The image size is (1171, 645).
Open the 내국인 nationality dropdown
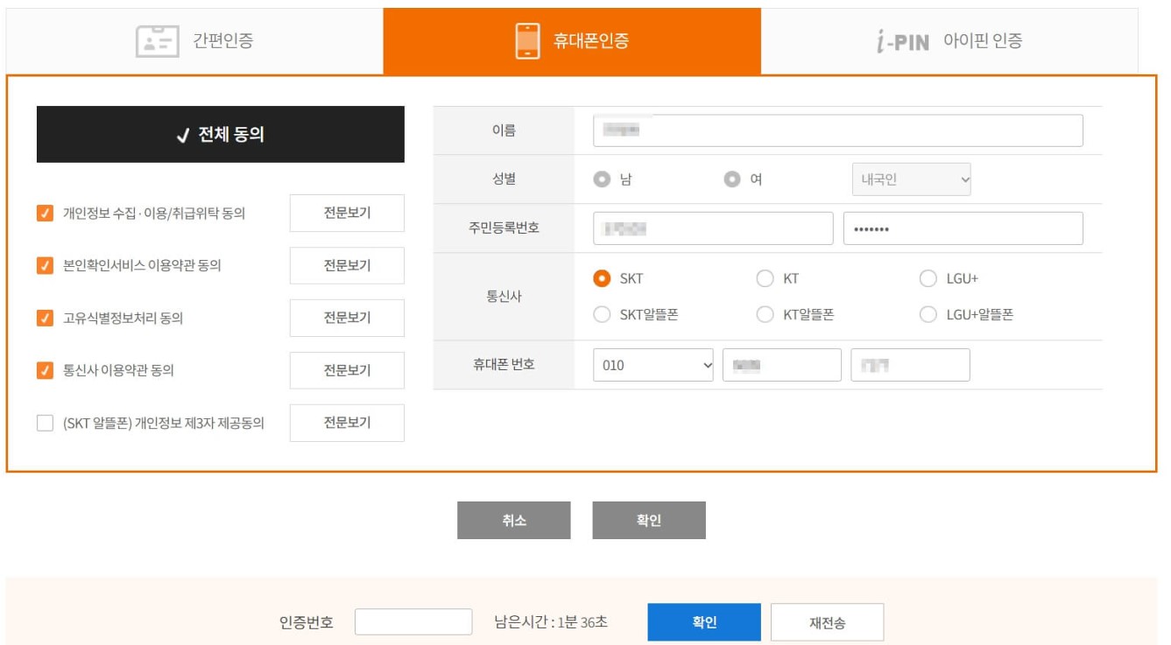click(x=912, y=179)
